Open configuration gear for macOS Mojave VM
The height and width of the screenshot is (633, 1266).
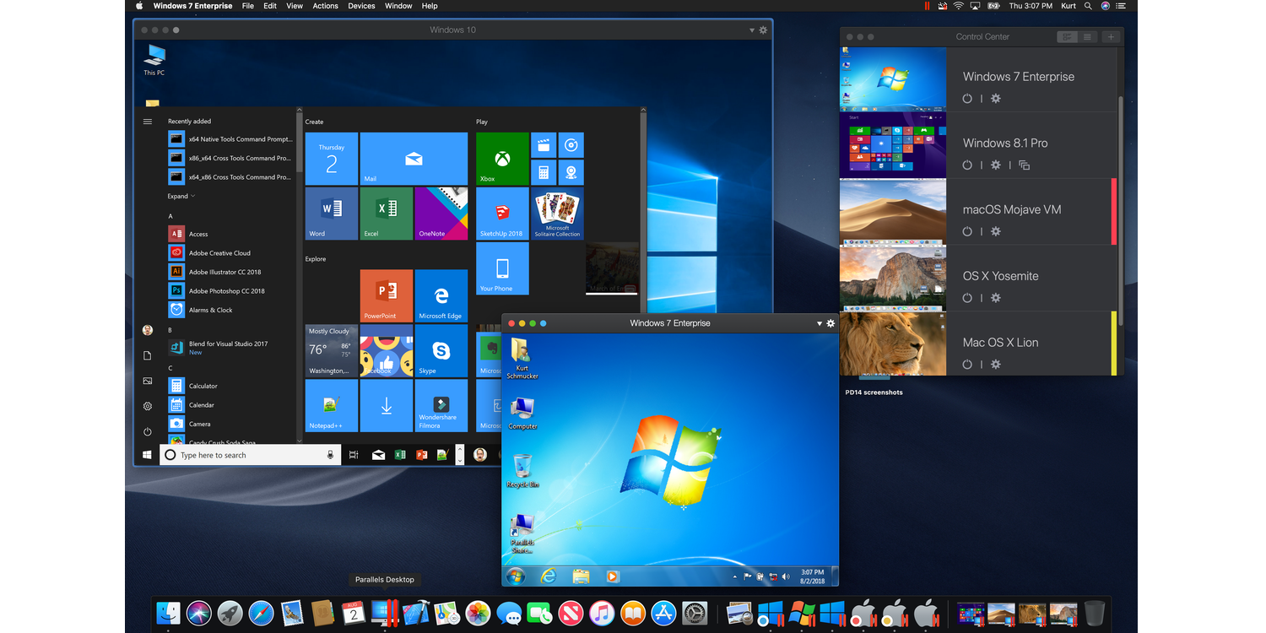coord(995,232)
